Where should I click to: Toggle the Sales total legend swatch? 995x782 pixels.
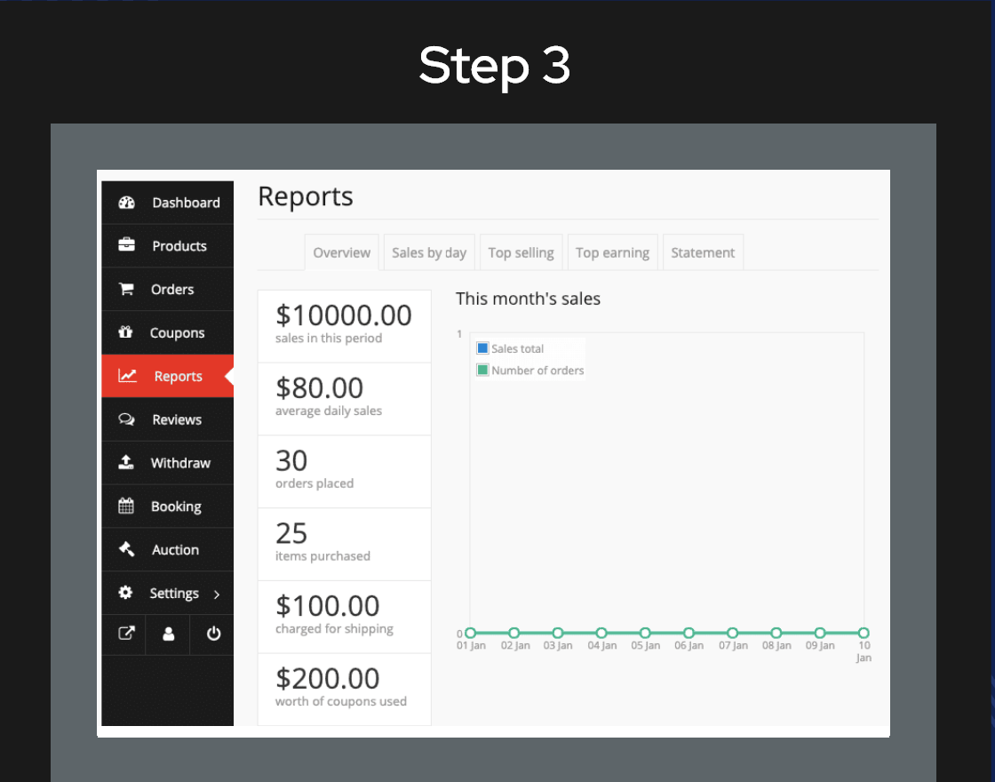point(483,348)
